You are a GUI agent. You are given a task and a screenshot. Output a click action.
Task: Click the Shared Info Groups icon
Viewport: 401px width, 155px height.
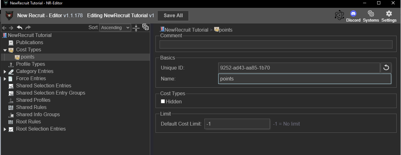(11, 115)
